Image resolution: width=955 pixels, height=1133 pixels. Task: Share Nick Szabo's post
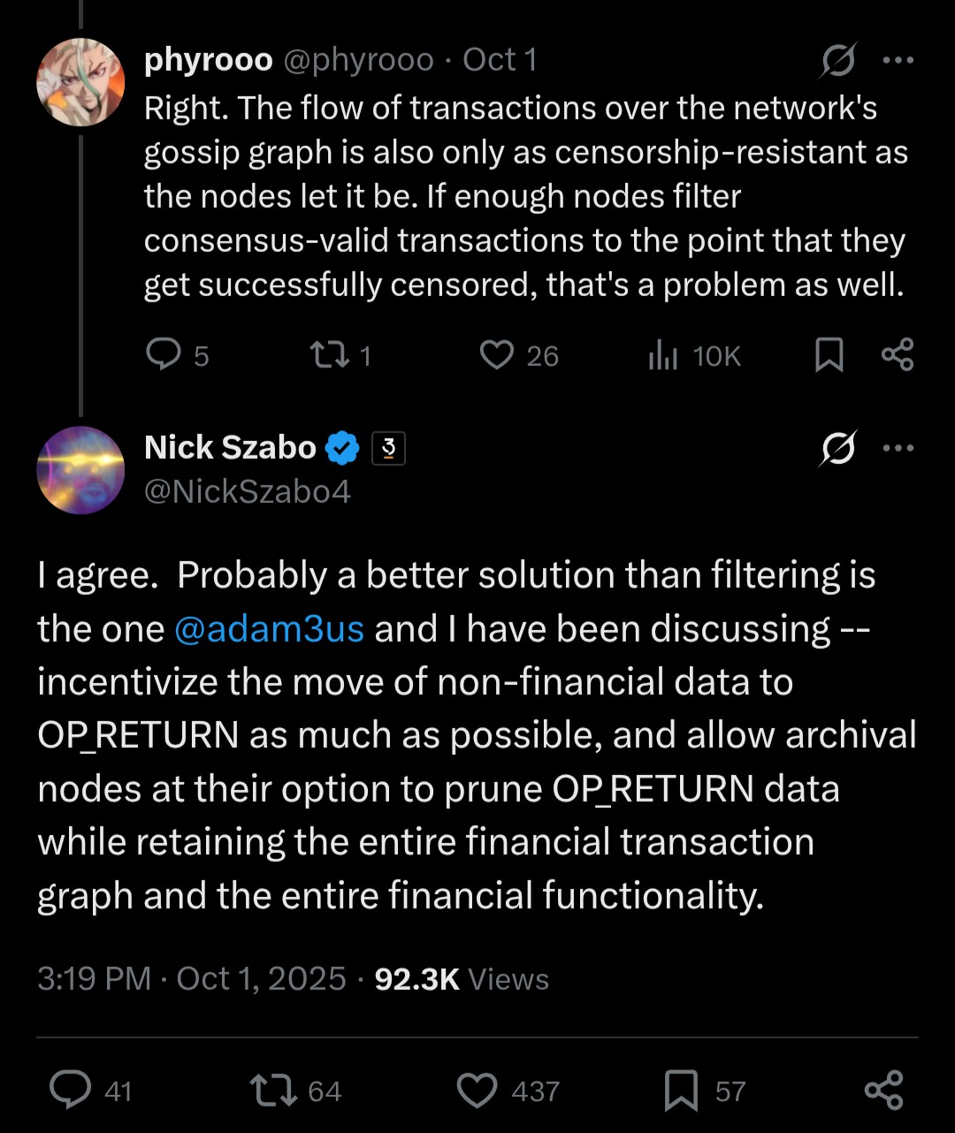tap(883, 1091)
